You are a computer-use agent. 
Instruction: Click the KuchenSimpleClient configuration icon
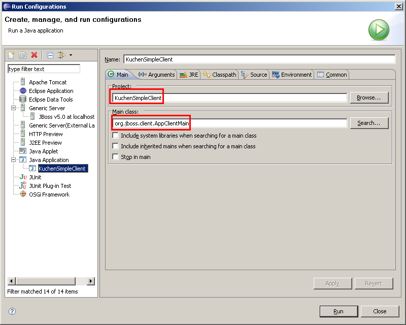point(32,169)
